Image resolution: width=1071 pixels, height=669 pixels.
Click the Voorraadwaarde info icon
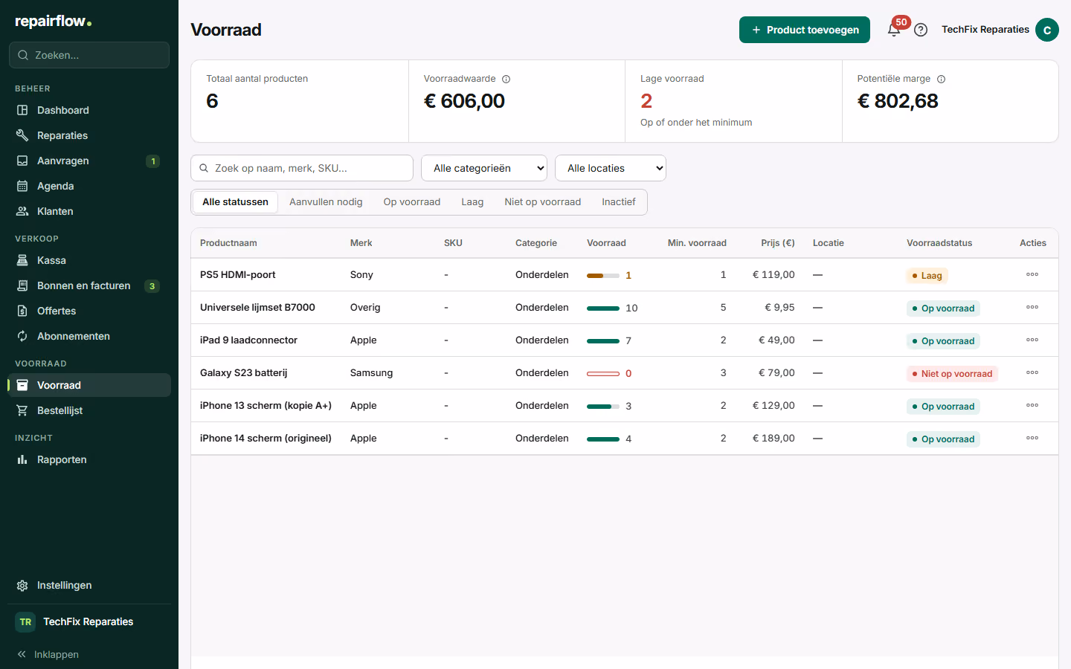point(506,79)
